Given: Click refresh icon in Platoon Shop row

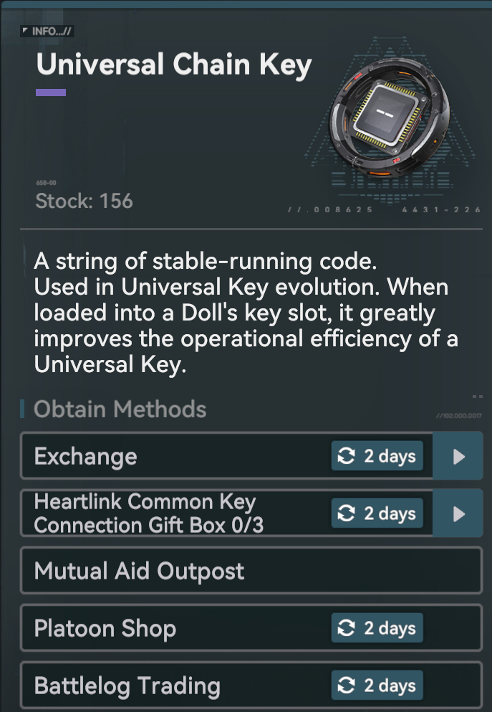Looking at the screenshot, I should point(347,628).
